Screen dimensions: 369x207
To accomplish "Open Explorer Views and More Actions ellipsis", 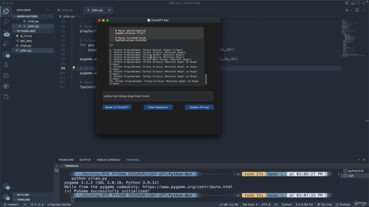I will tap(48, 10).
